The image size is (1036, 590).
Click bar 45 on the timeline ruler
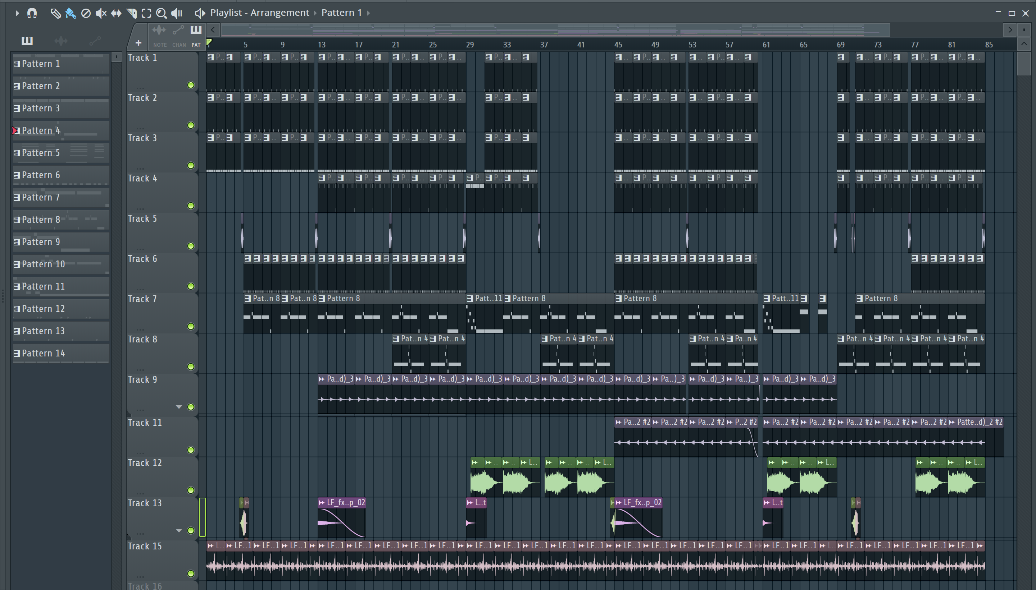[618, 45]
